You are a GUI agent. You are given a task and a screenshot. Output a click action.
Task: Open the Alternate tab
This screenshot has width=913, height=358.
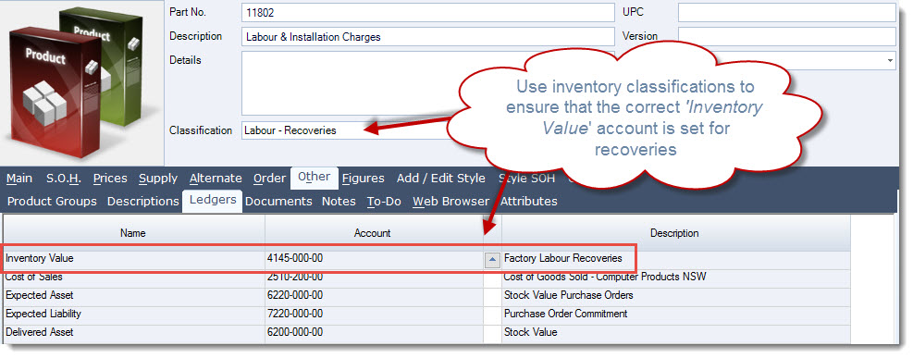click(216, 179)
